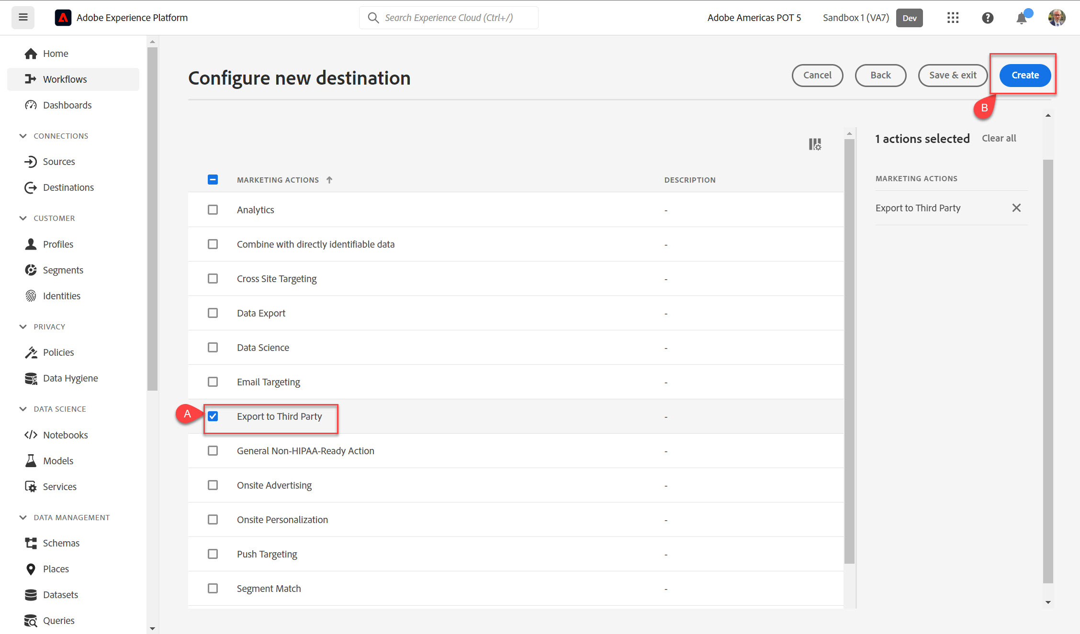Click the Home icon in sidebar
The height and width of the screenshot is (634, 1080).
(31, 54)
